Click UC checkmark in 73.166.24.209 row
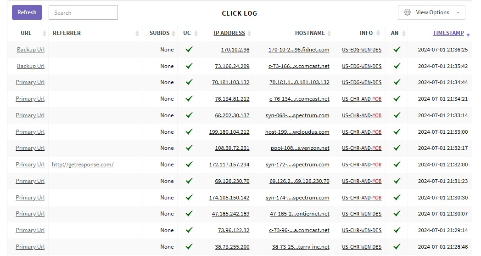 189,66
